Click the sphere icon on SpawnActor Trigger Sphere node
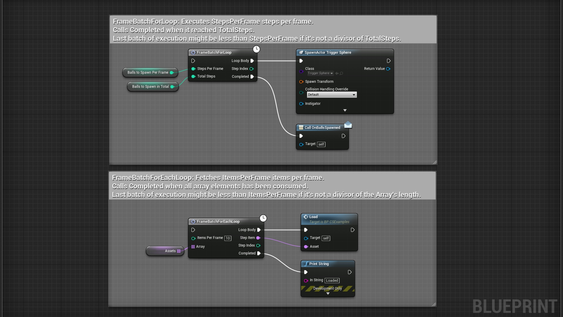563x317 pixels. pyautogui.click(x=301, y=52)
